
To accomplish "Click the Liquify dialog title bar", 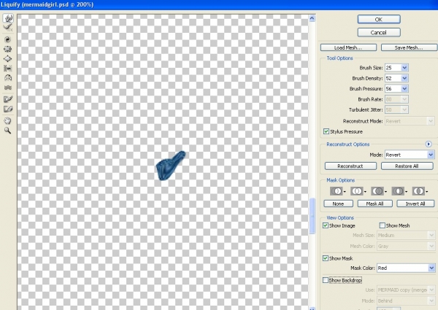I will 219,5.
